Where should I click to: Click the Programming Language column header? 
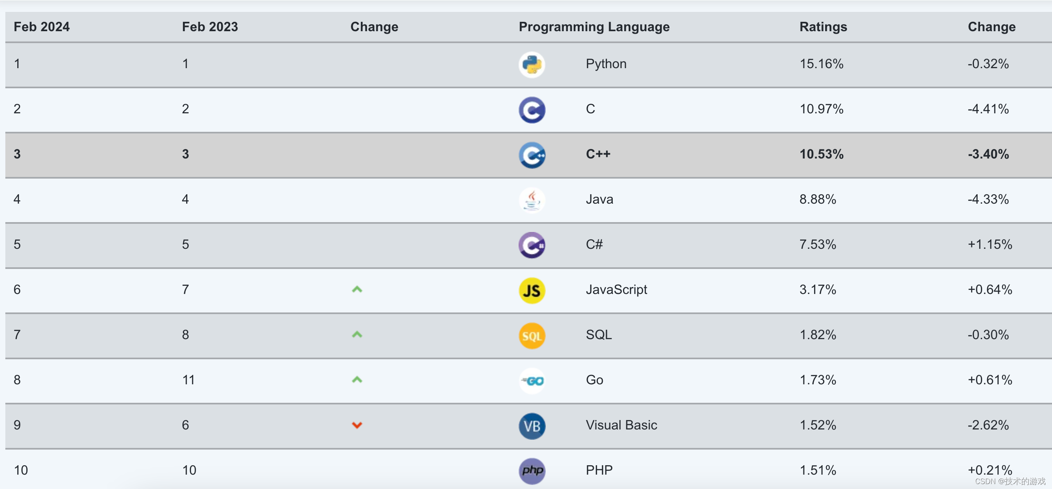(x=594, y=27)
